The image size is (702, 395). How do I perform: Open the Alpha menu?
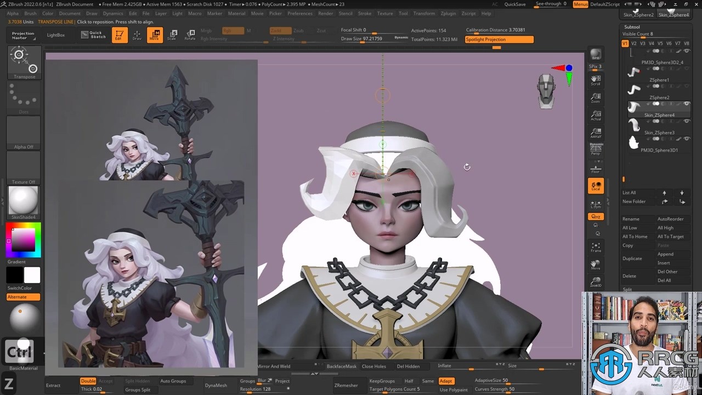click(x=13, y=13)
